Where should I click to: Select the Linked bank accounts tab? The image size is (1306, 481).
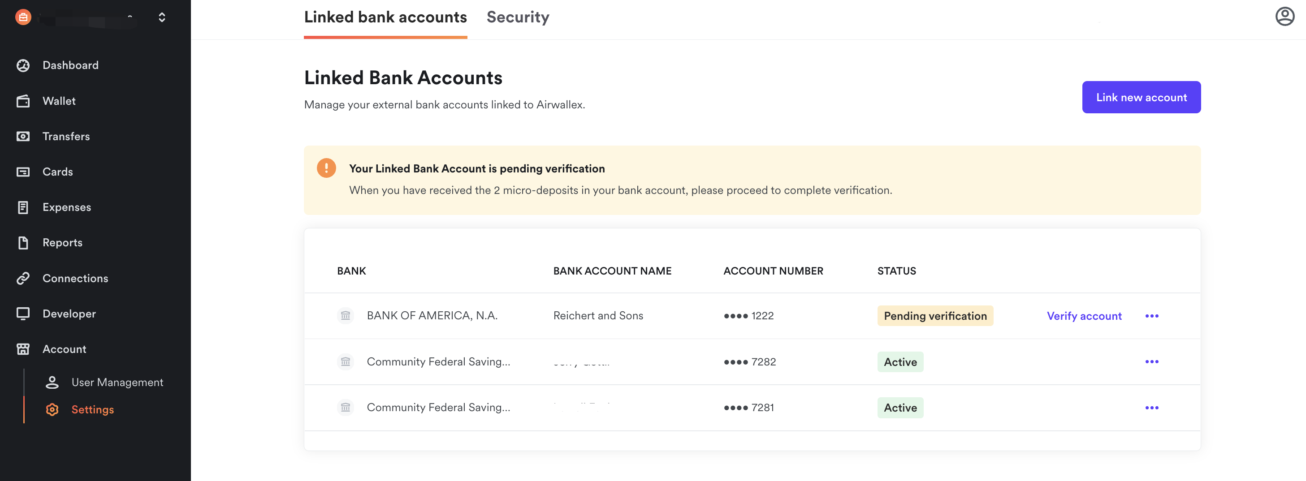pyautogui.click(x=385, y=17)
